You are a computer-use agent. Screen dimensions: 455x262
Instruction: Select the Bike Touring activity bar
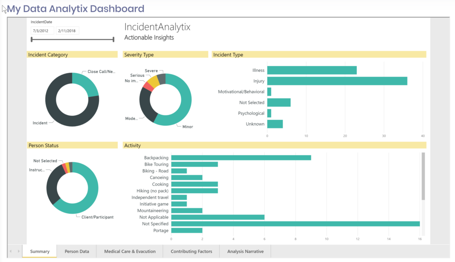pos(195,164)
